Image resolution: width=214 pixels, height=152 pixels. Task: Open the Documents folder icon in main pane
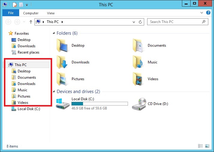pyautogui.click(x=138, y=45)
